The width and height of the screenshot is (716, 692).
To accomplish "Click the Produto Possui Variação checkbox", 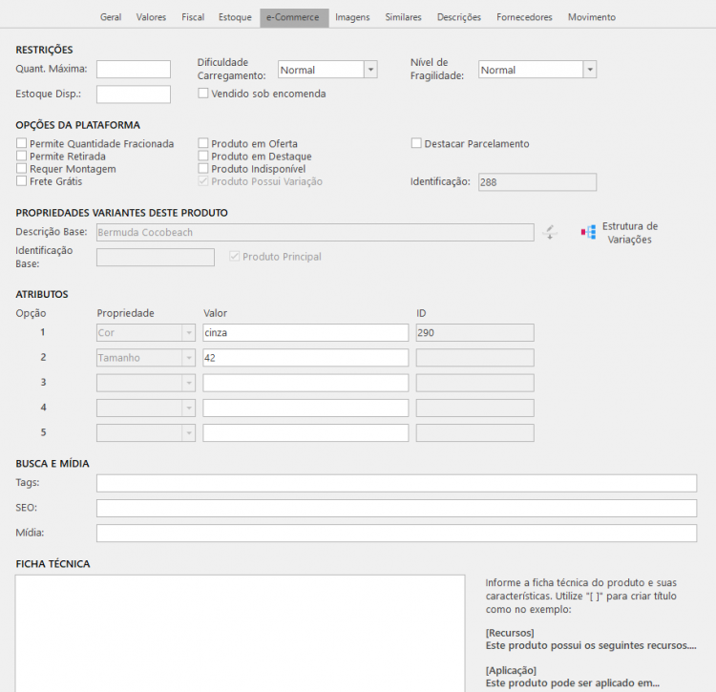I will pos(203,181).
